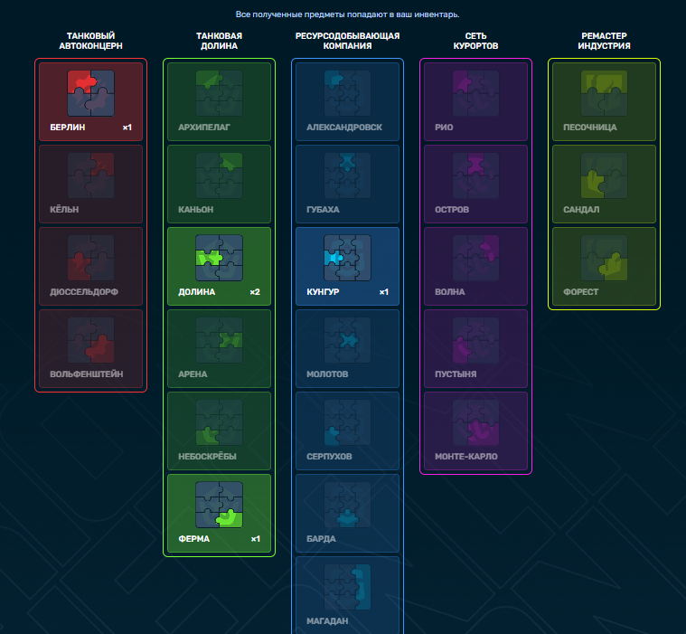Open the Сандал puzzle icon

tap(604, 175)
